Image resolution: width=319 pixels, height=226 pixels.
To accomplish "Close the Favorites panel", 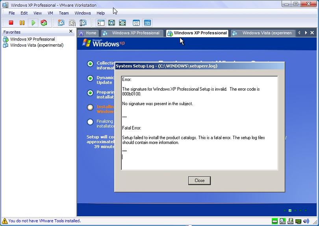I will coord(70,31).
